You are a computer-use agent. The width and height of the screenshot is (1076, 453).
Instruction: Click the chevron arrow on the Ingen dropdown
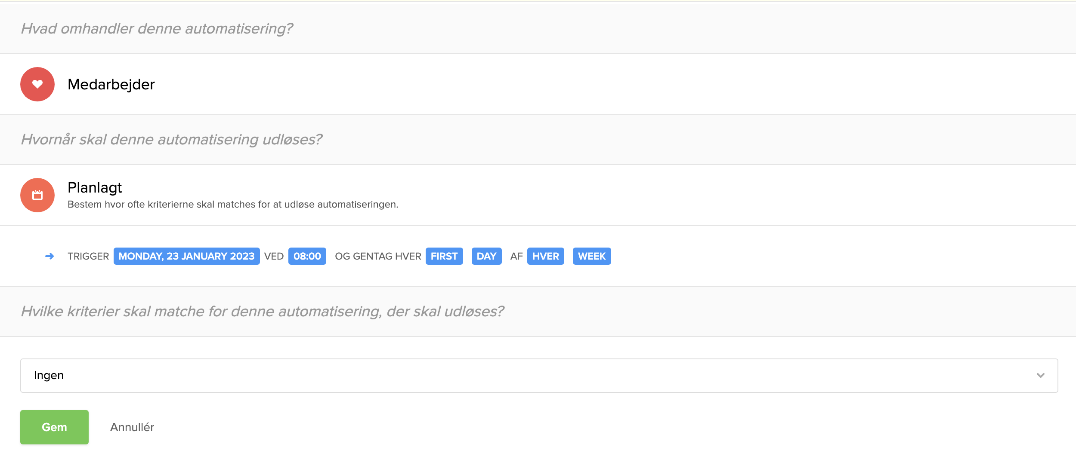coord(1040,376)
